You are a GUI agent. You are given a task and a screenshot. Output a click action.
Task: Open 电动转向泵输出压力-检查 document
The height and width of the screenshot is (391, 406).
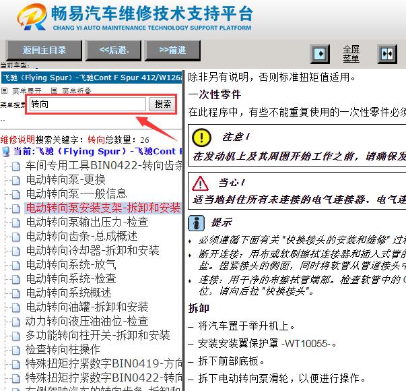coord(88,222)
